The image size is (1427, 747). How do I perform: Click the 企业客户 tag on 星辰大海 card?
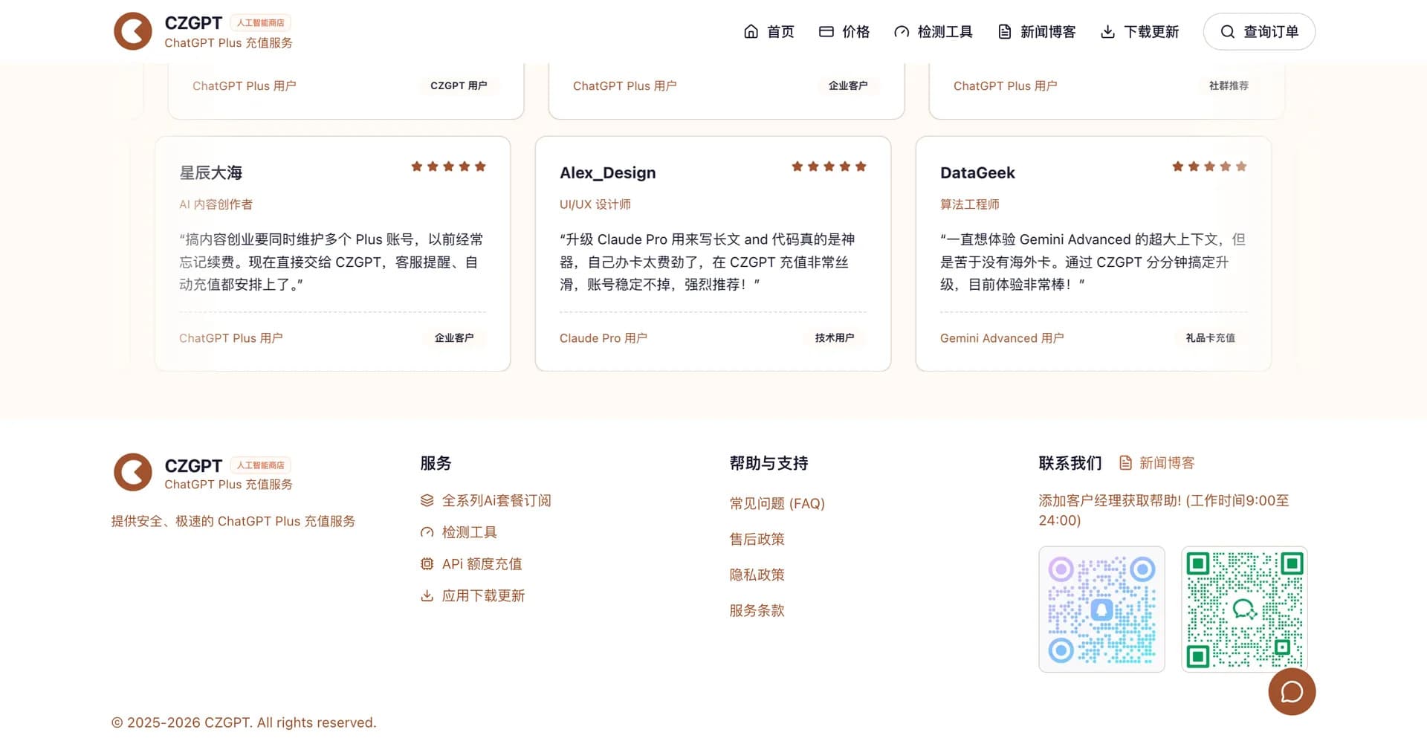pos(454,337)
